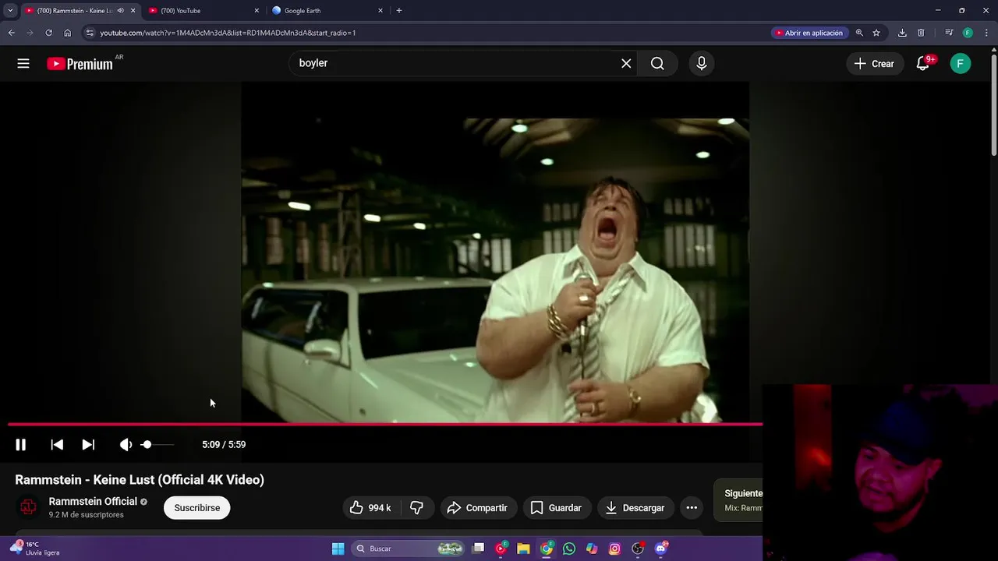The height and width of the screenshot is (561, 998).
Task: Open Chrome profile avatar
Action: pyautogui.click(x=968, y=33)
